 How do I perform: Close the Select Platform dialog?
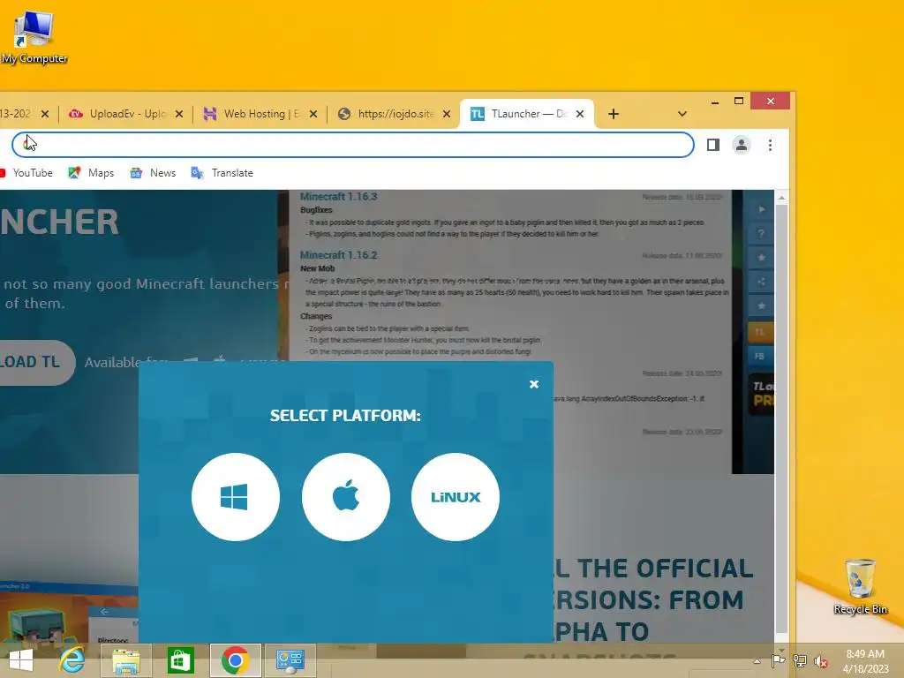click(x=534, y=384)
